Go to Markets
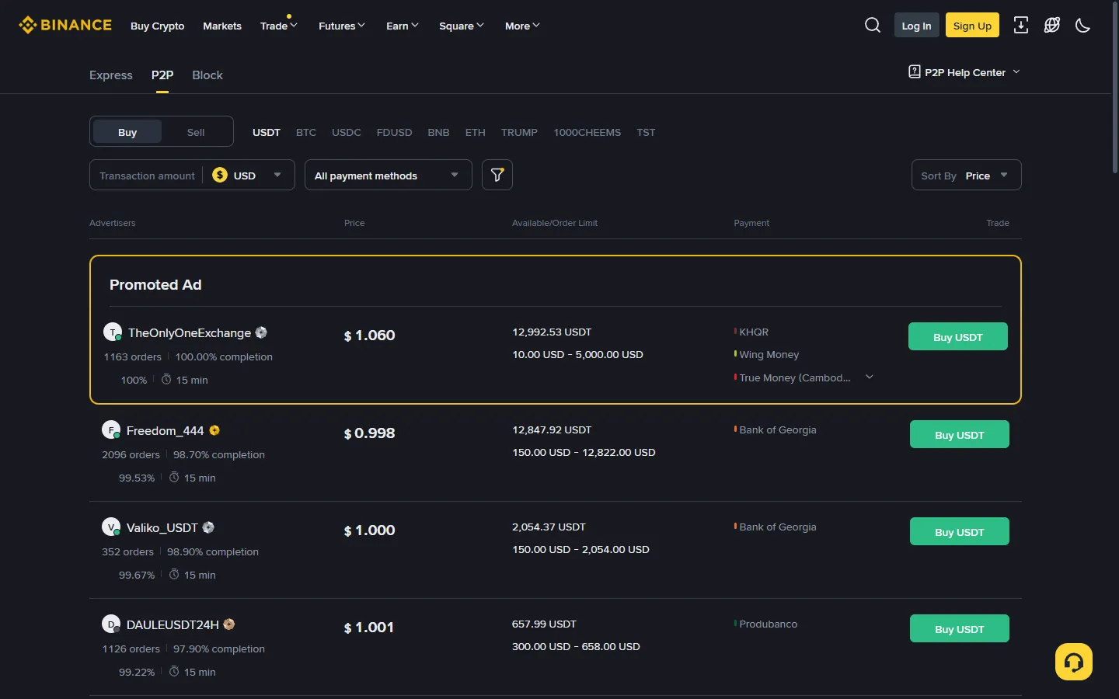 tap(222, 26)
